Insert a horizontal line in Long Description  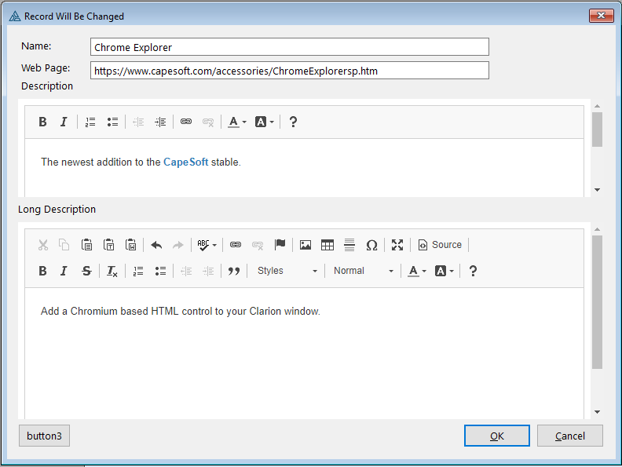[x=349, y=245]
